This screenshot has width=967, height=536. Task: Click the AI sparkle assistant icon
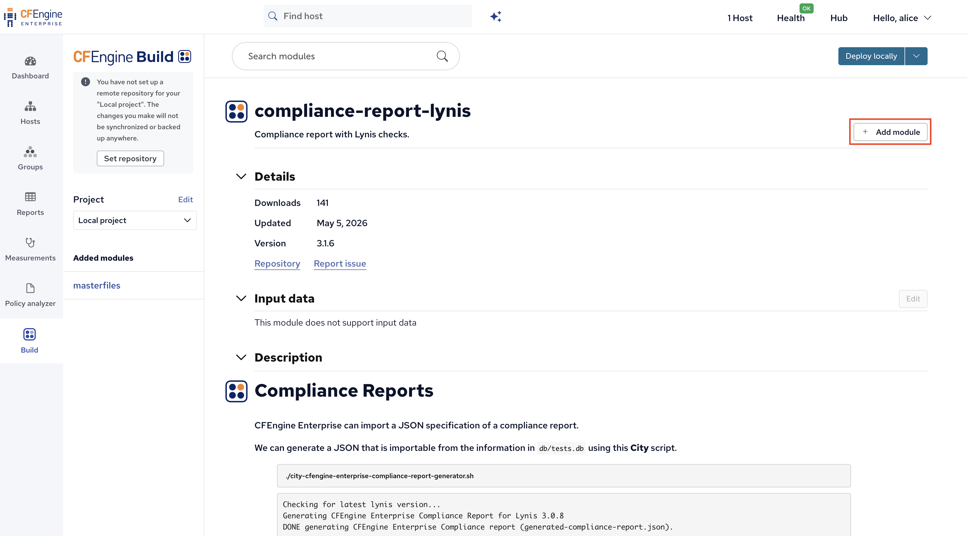click(496, 17)
